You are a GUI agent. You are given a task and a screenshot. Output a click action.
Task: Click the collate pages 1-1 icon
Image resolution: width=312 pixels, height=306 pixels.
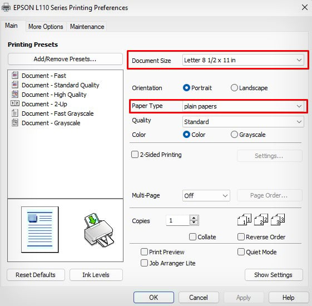click(244, 219)
